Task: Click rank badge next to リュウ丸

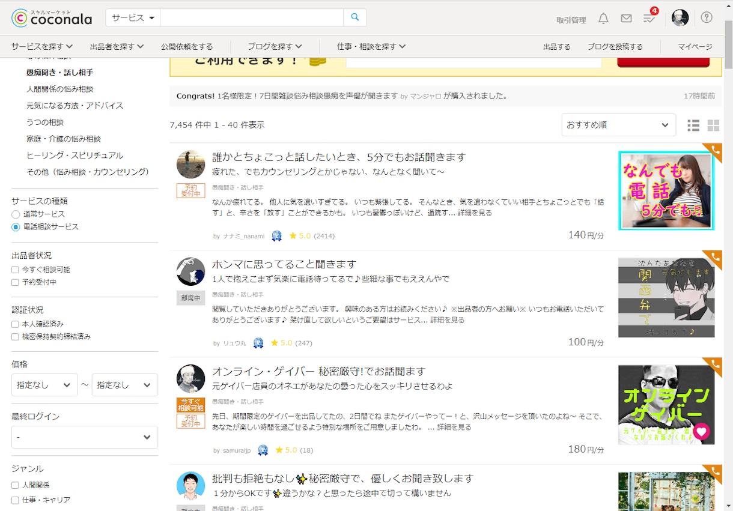Action: (x=258, y=343)
